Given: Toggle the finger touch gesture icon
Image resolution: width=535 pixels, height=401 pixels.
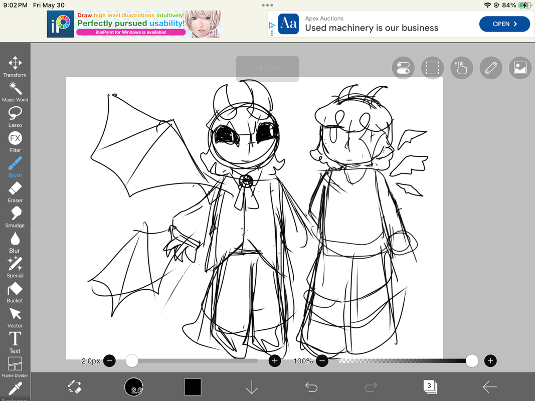Looking at the screenshot, I should (462, 68).
